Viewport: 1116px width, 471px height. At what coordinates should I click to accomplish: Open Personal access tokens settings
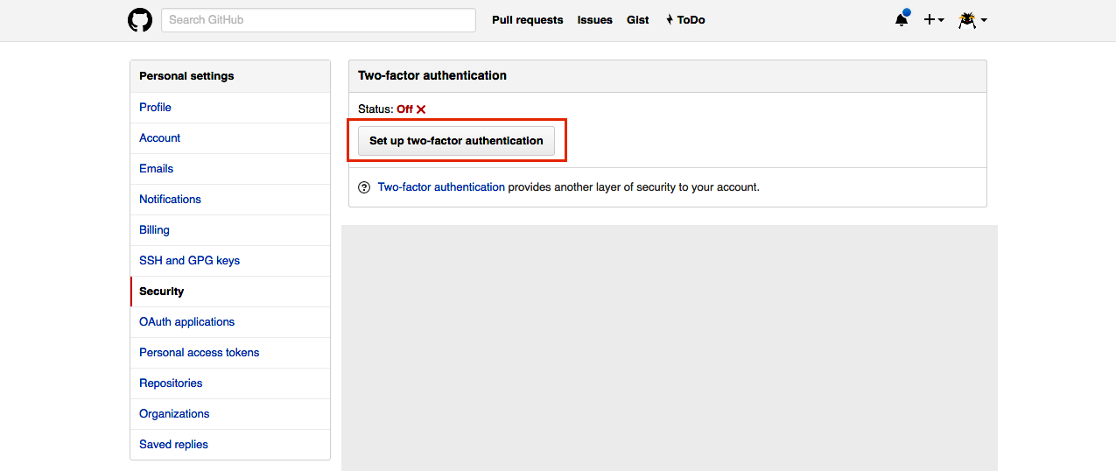coord(230,353)
